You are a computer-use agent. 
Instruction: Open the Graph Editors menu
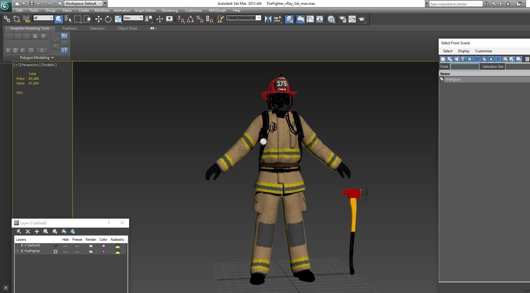[145, 10]
